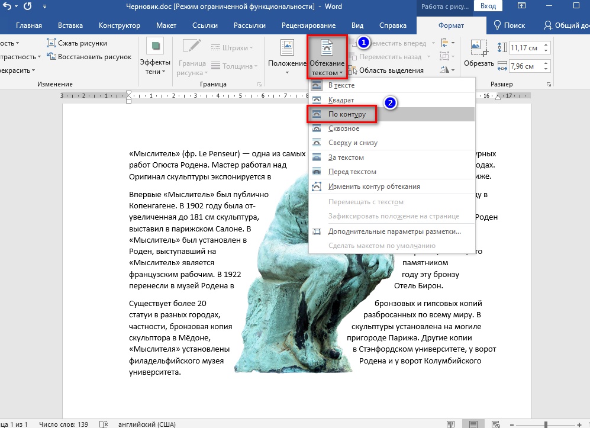
Task: Open the Align objects dropdown icon
Action: [447, 43]
